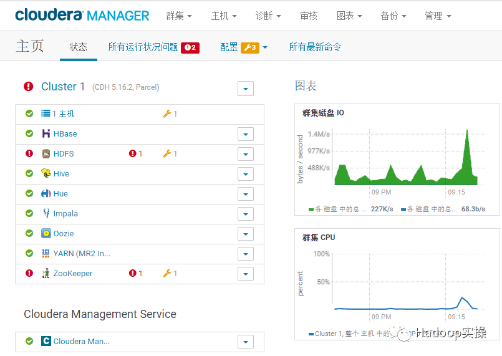
Task: Open the Hue service link
Action: [x=60, y=194]
